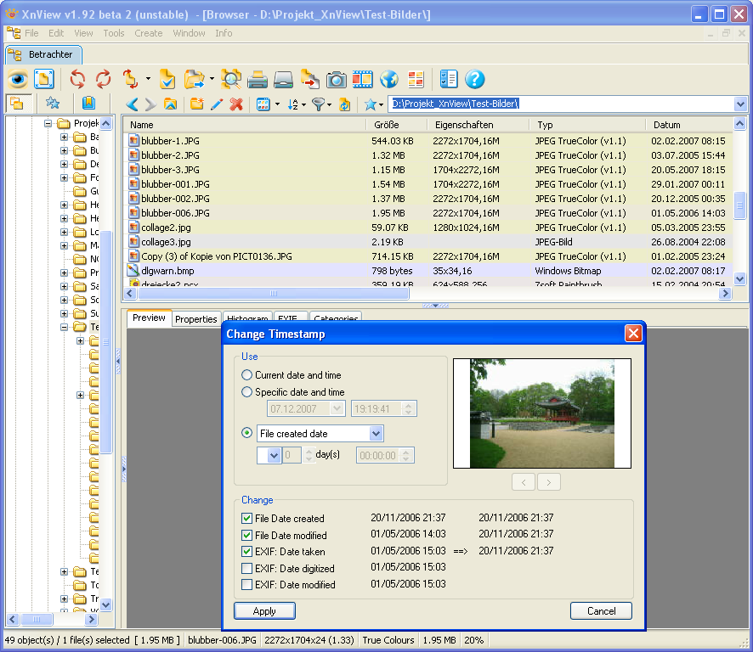Switch to the Properties tab
This screenshot has height=652, width=753.
(x=196, y=319)
